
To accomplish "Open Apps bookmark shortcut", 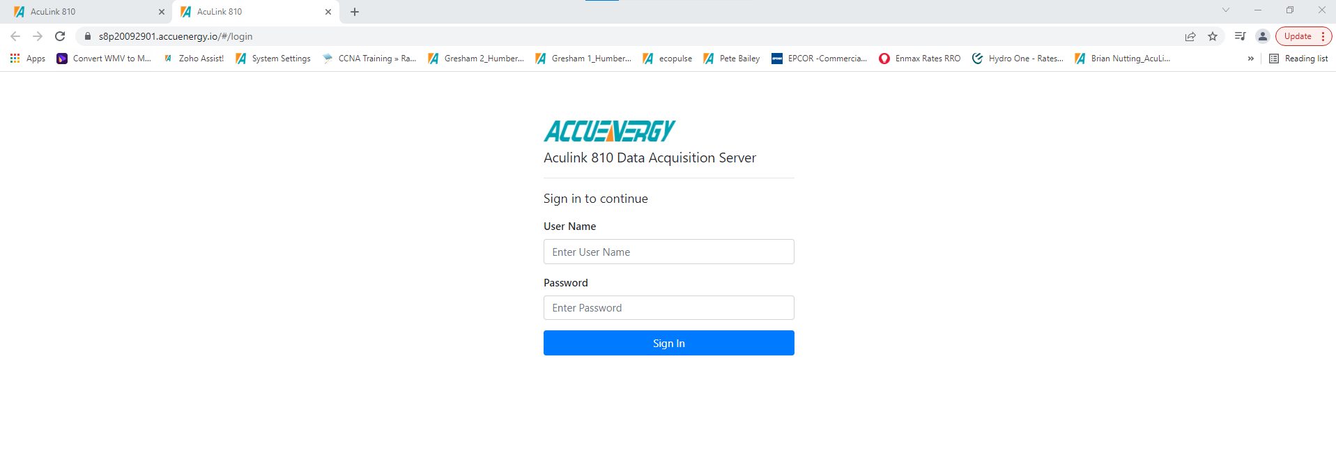I will [x=28, y=59].
